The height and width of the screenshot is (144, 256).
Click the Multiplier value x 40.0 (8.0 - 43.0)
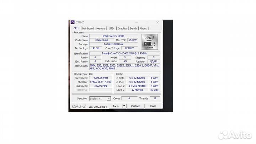click(x=101, y=82)
